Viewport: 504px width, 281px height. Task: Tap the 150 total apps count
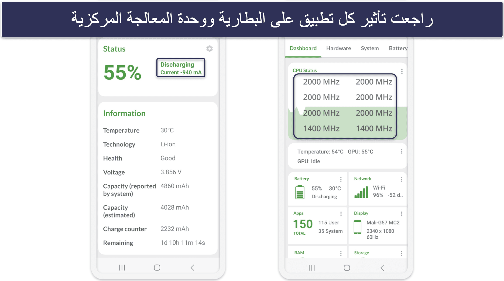click(x=303, y=224)
